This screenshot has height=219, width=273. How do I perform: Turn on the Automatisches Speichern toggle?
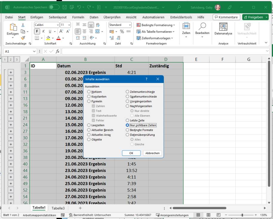click(54, 7)
